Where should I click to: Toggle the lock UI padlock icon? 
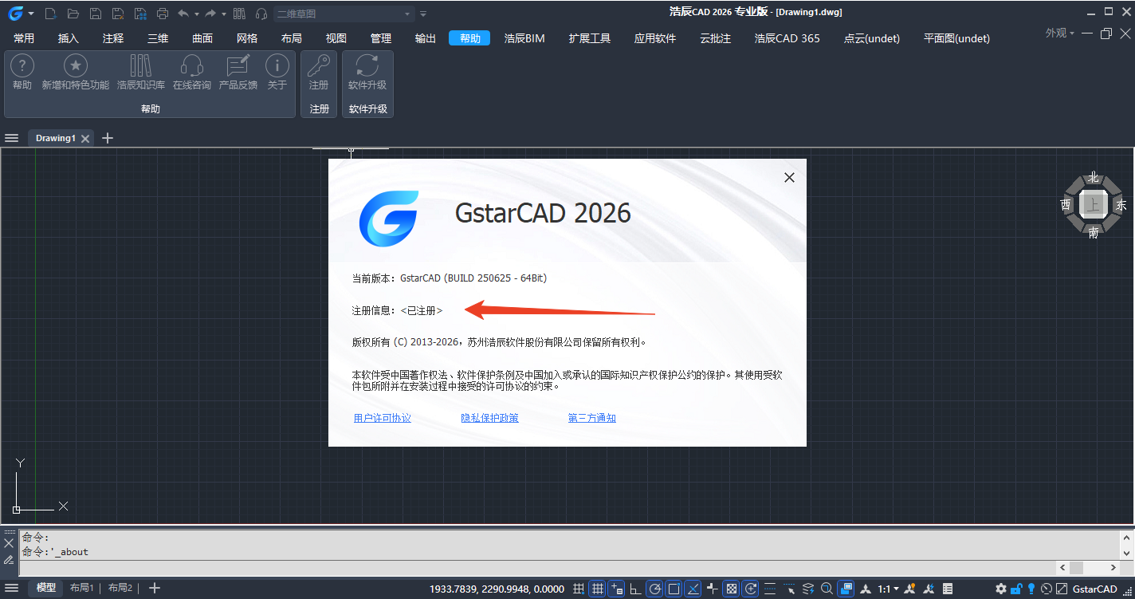tap(1016, 589)
